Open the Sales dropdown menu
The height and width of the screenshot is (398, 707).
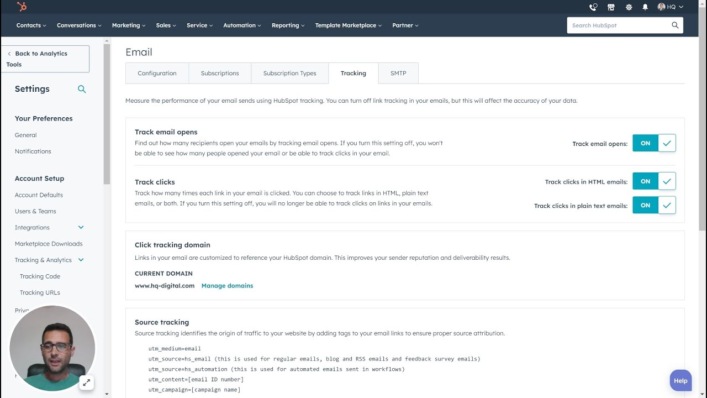coord(166,25)
